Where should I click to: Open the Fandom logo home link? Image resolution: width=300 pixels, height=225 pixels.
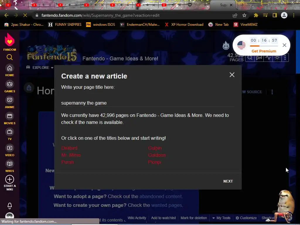pos(10,42)
